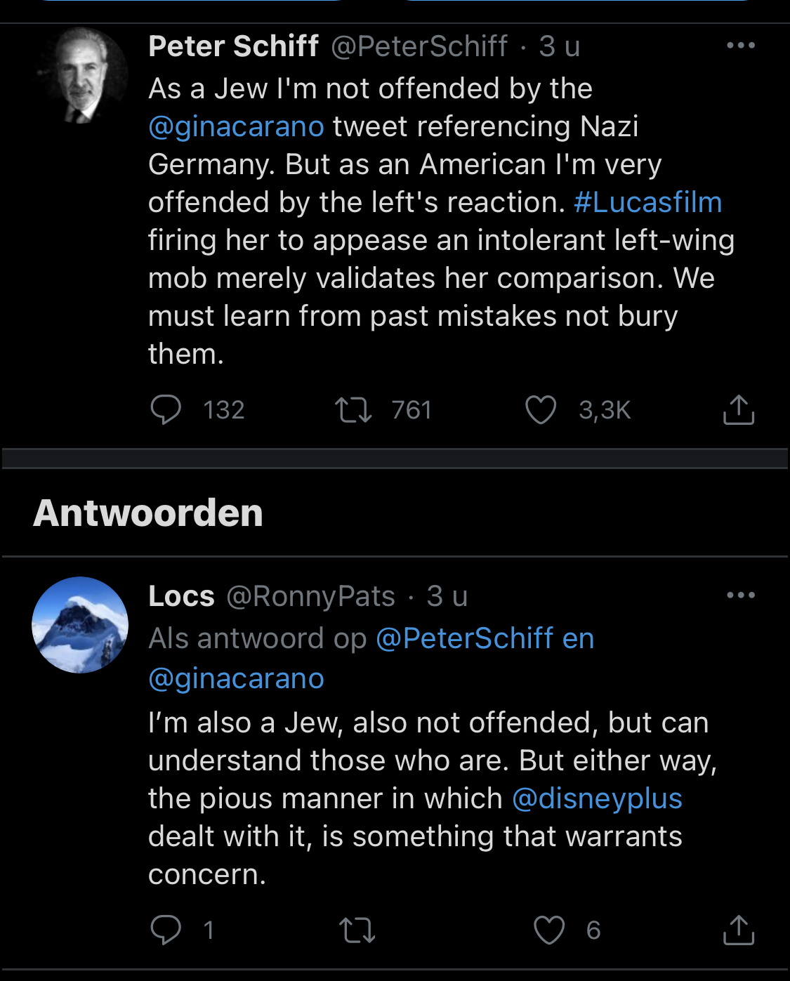Open Locs' mountain avatar
790x981 pixels.
click(81, 625)
